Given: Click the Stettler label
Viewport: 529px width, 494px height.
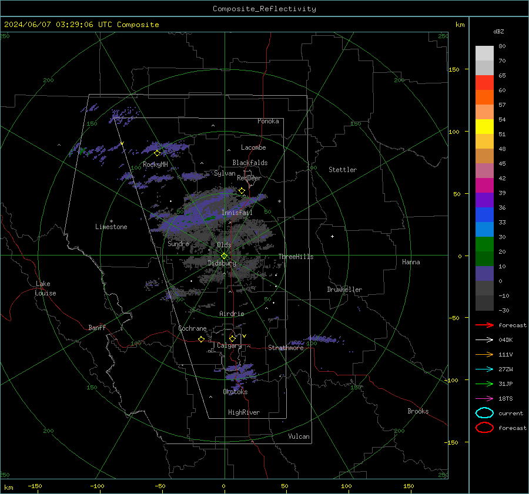Looking at the screenshot, I should click(343, 170).
